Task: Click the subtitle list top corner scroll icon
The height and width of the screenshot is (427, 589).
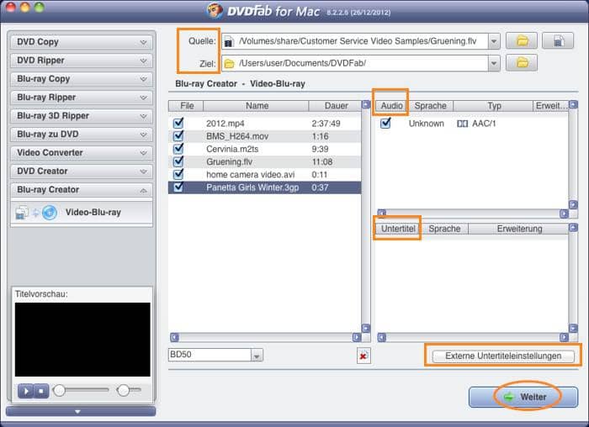Action: [x=573, y=228]
